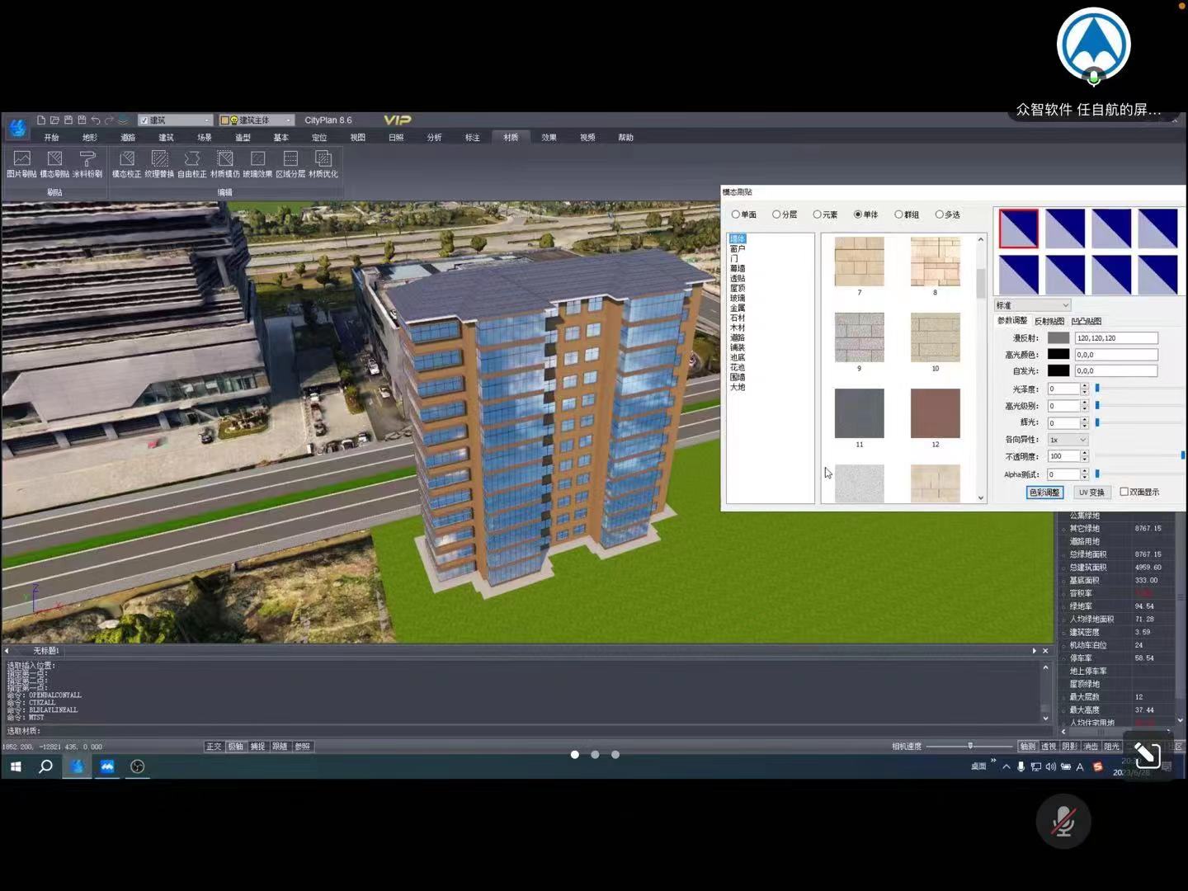Viewport: 1188px width, 891px height.
Task: Enable the 双面显示 checkbox
Action: 1124,492
